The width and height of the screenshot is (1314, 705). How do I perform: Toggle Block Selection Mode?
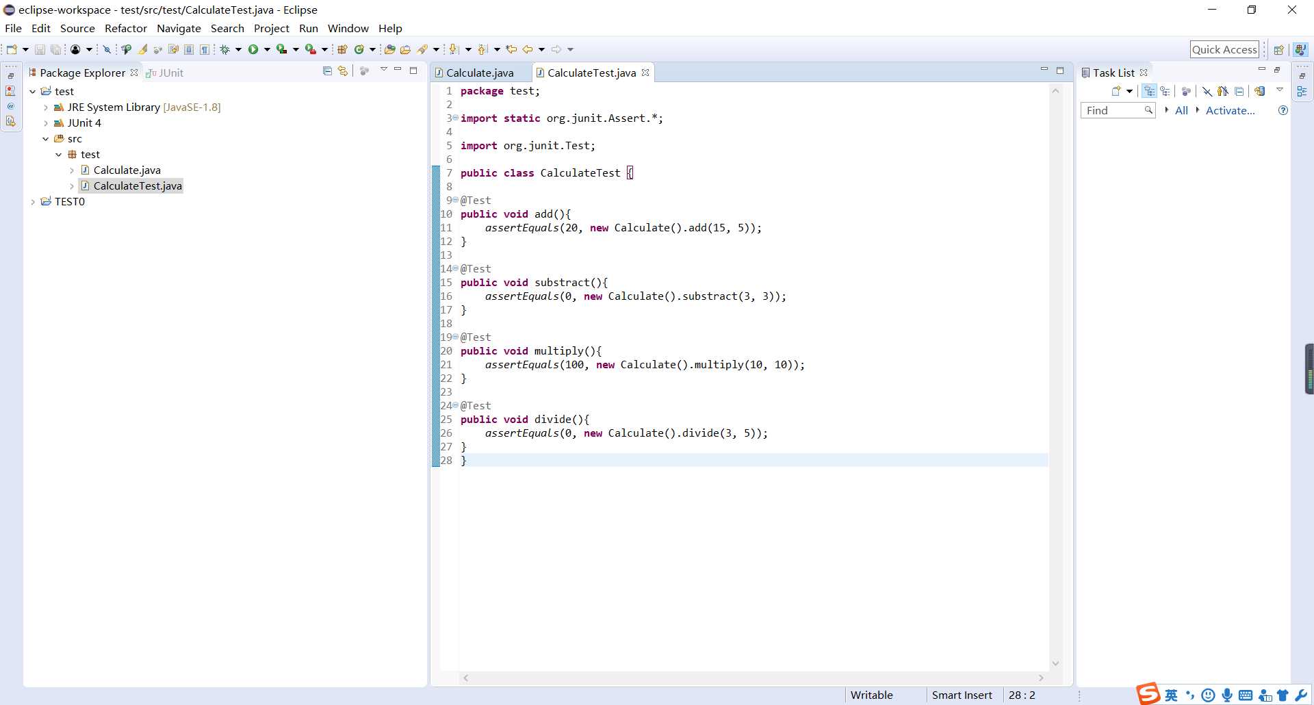coord(189,49)
